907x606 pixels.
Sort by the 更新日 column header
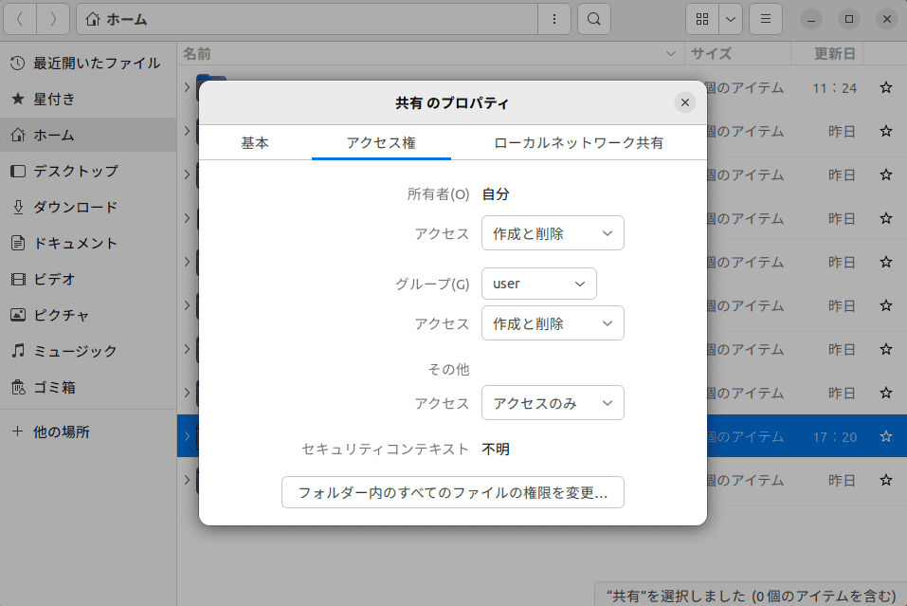pos(827,54)
